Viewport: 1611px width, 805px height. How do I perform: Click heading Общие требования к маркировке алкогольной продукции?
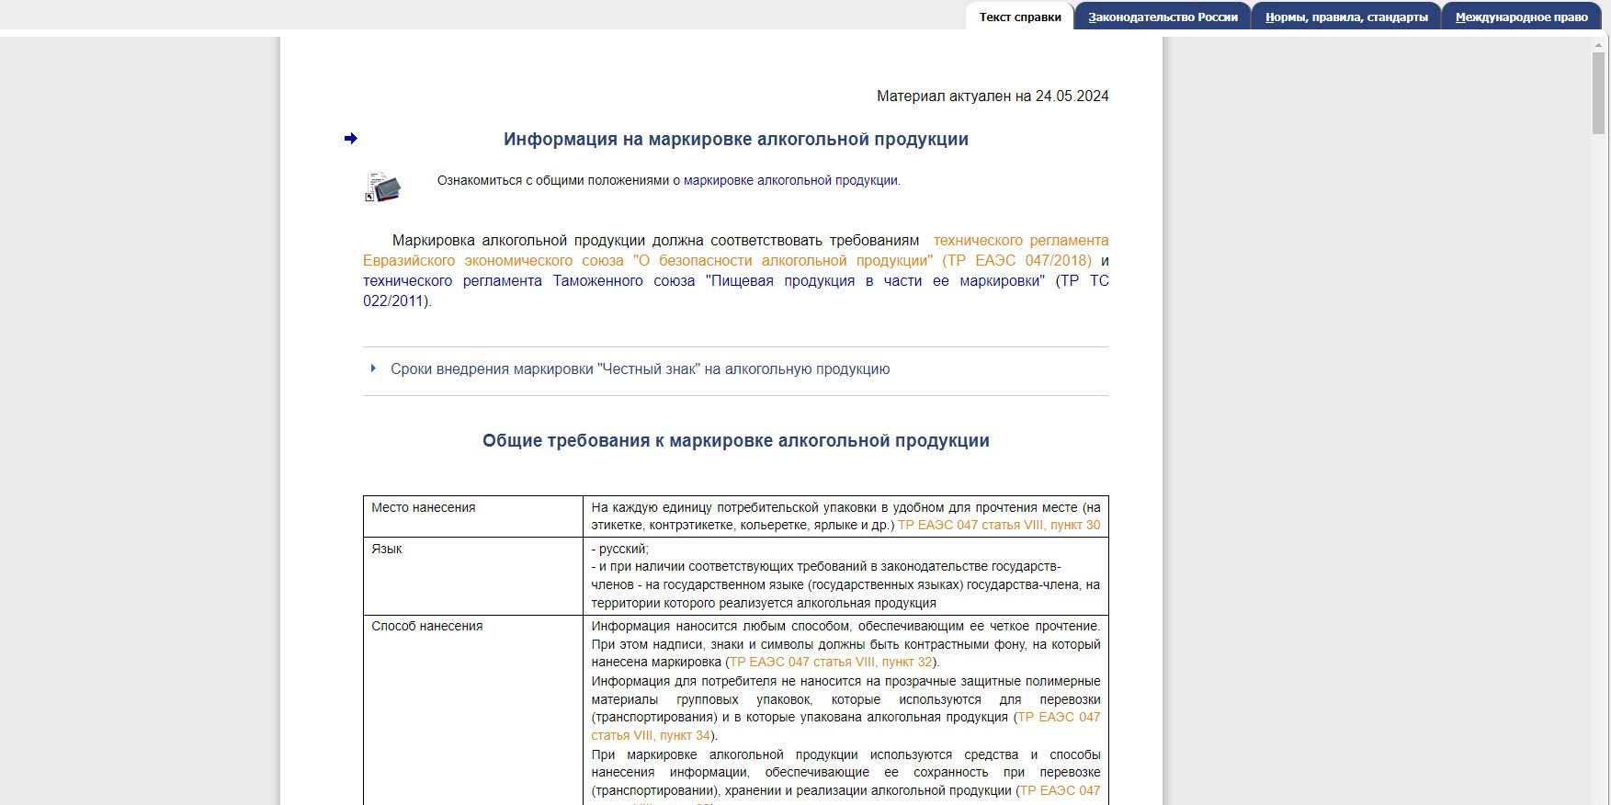736,441
